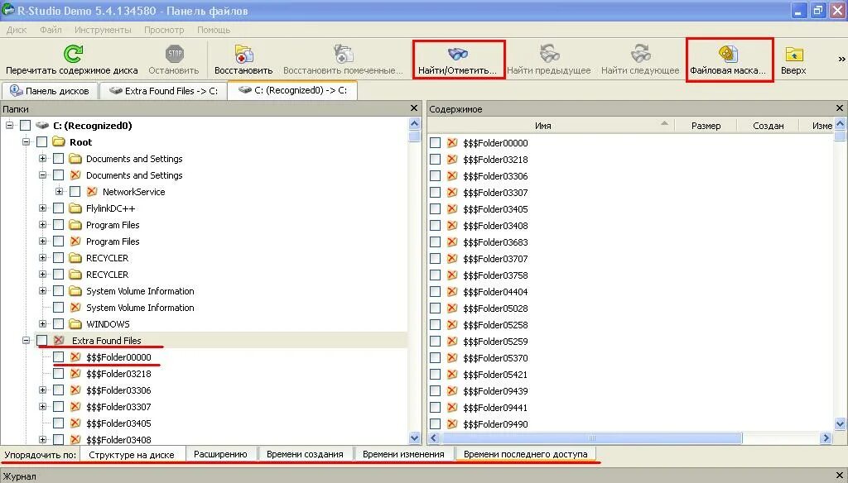Collapse the C: (Recognized0) tree node
This screenshot has width=848, height=483.
[9, 126]
